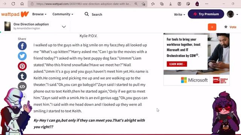
Task: Add this page to favorites
Action: (x=143, y=4)
